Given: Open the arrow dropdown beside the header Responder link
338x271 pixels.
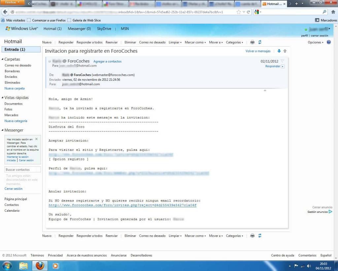Looking at the screenshot, I should coord(283,67).
